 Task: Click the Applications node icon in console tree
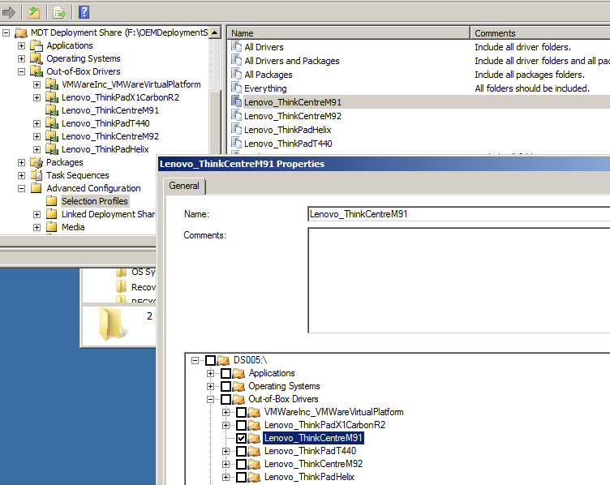click(37, 46)
